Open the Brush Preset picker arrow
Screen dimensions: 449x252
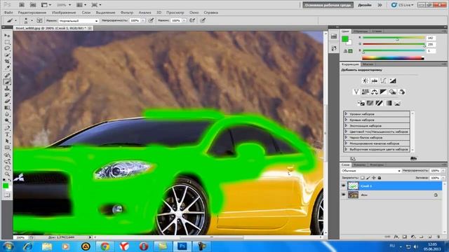[x=32, y=20]
